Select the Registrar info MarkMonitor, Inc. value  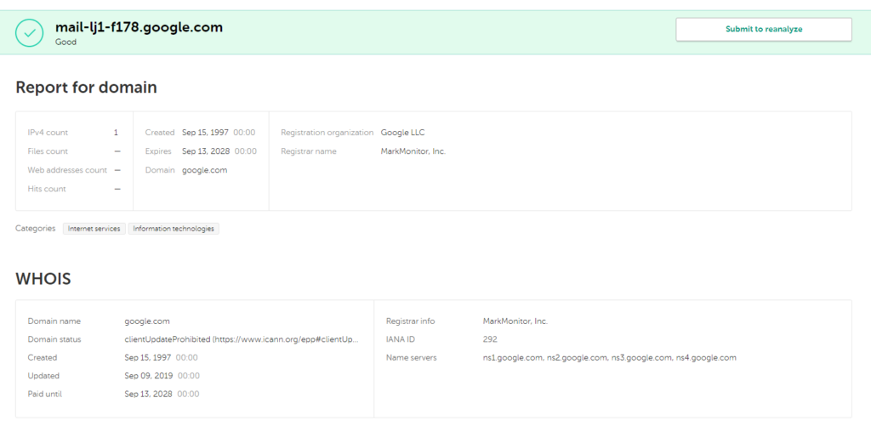pos(515,321)
